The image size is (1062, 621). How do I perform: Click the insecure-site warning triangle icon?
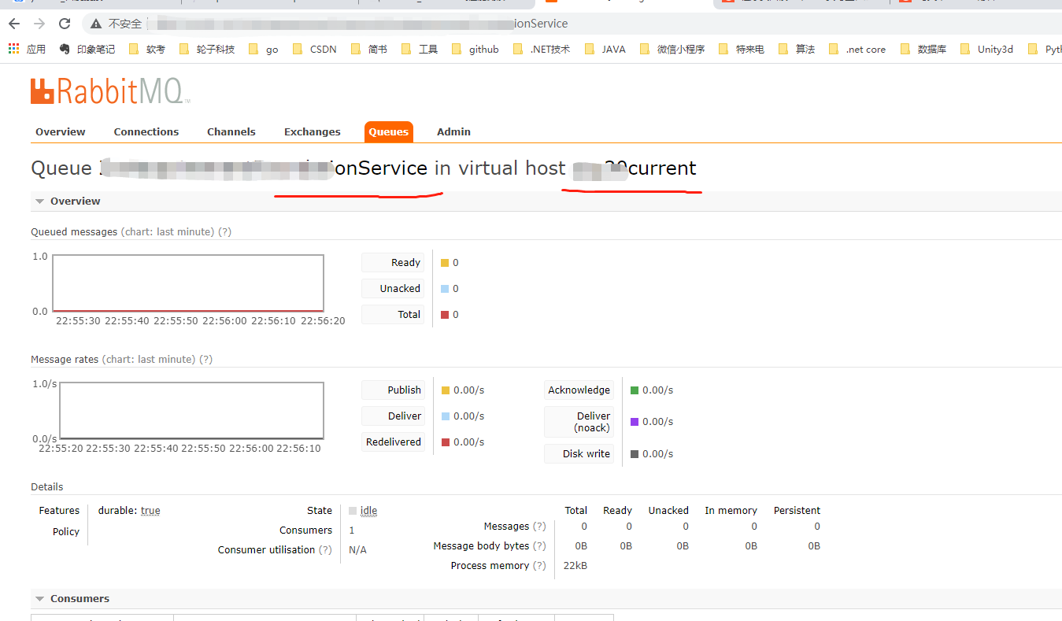pyautogui.click(x=96, y=24)
